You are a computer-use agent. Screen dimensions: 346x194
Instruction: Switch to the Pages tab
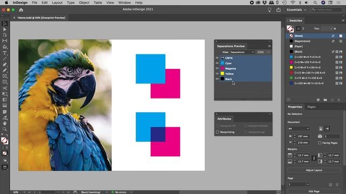tap(311, 107)
